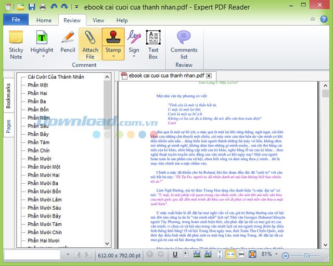Image resolution: width=333 pixels, height=266 pixels.
Task: Select the Stamp tool
Action: [113, 41]
